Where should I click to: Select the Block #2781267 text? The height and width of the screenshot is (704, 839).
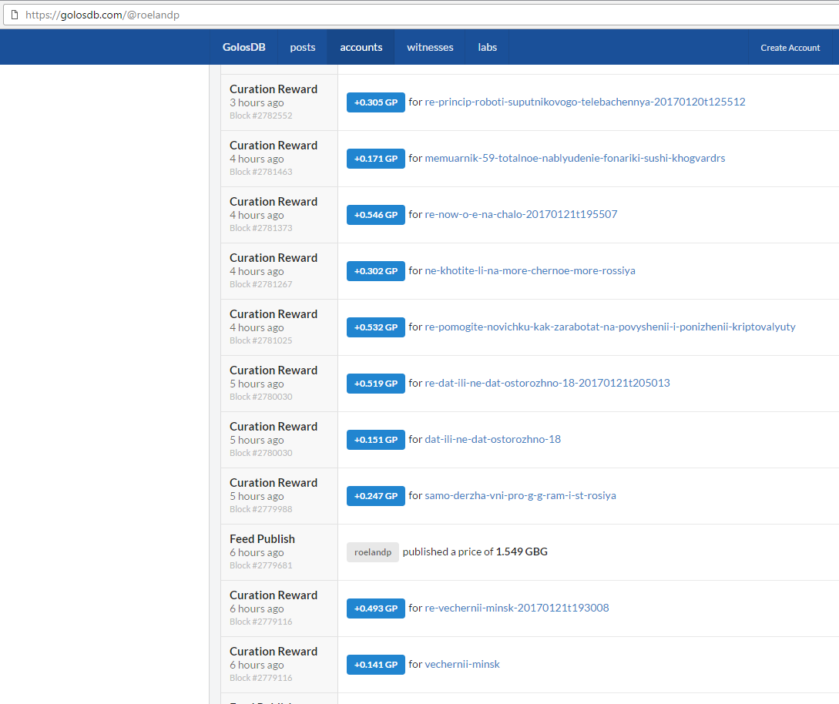(260, 284)
